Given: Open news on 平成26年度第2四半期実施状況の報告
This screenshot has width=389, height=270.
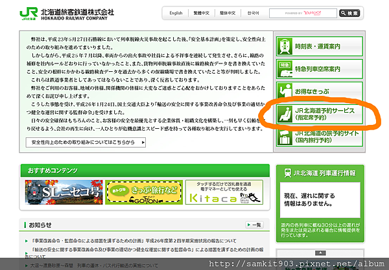Looking at the screenshot, I should point(134,241).
